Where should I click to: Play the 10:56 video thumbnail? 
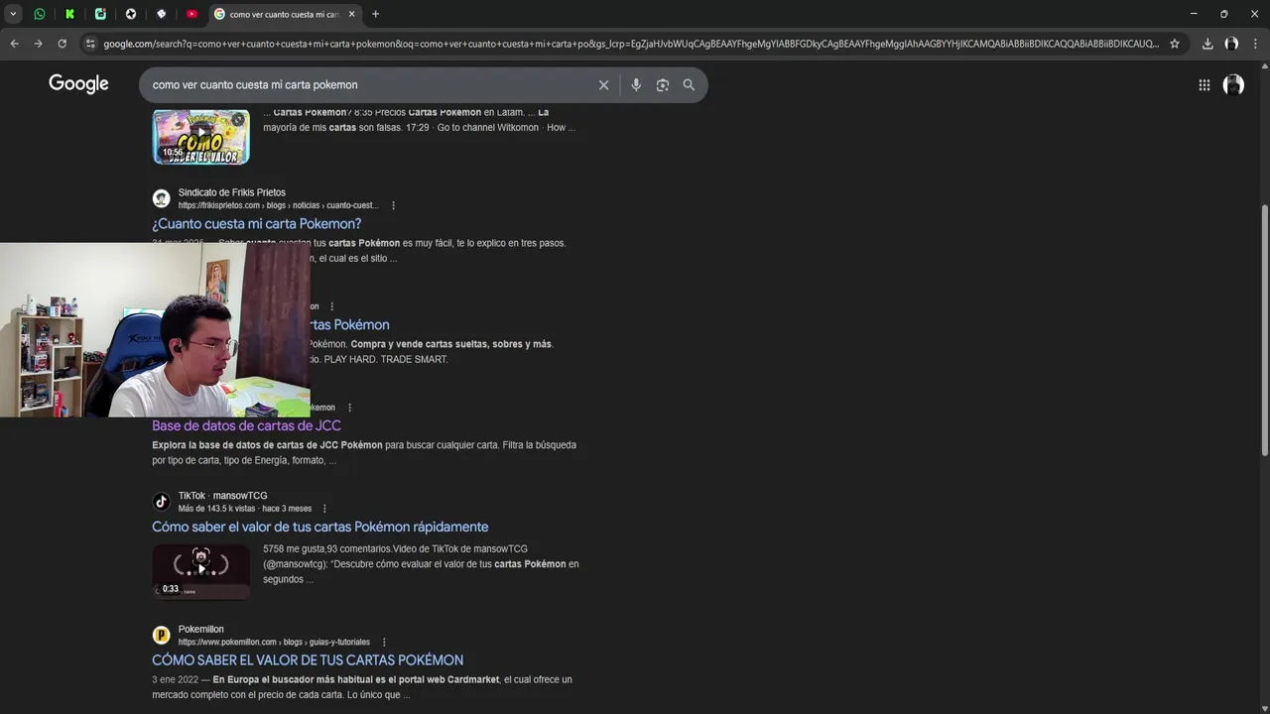(200, 136)
